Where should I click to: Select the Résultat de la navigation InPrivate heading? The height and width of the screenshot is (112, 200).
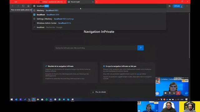(60, 66)
